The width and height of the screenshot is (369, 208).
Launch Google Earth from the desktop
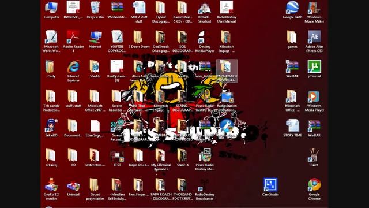292,8
